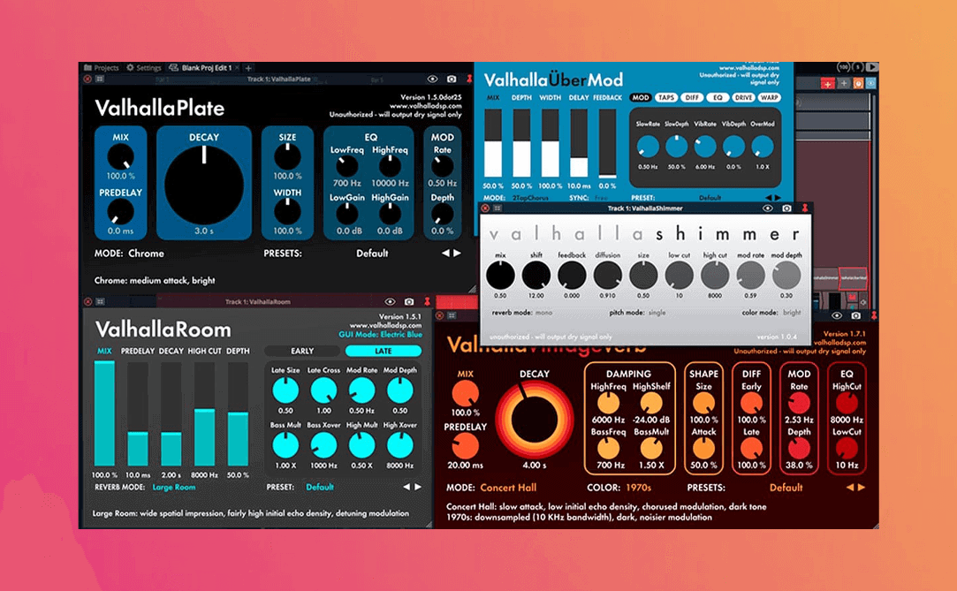The width and height of the screenshot is (957, 591).
Task: Enable the DRIVE section in ValhallaÜberMod
Action: pos(742,97)
